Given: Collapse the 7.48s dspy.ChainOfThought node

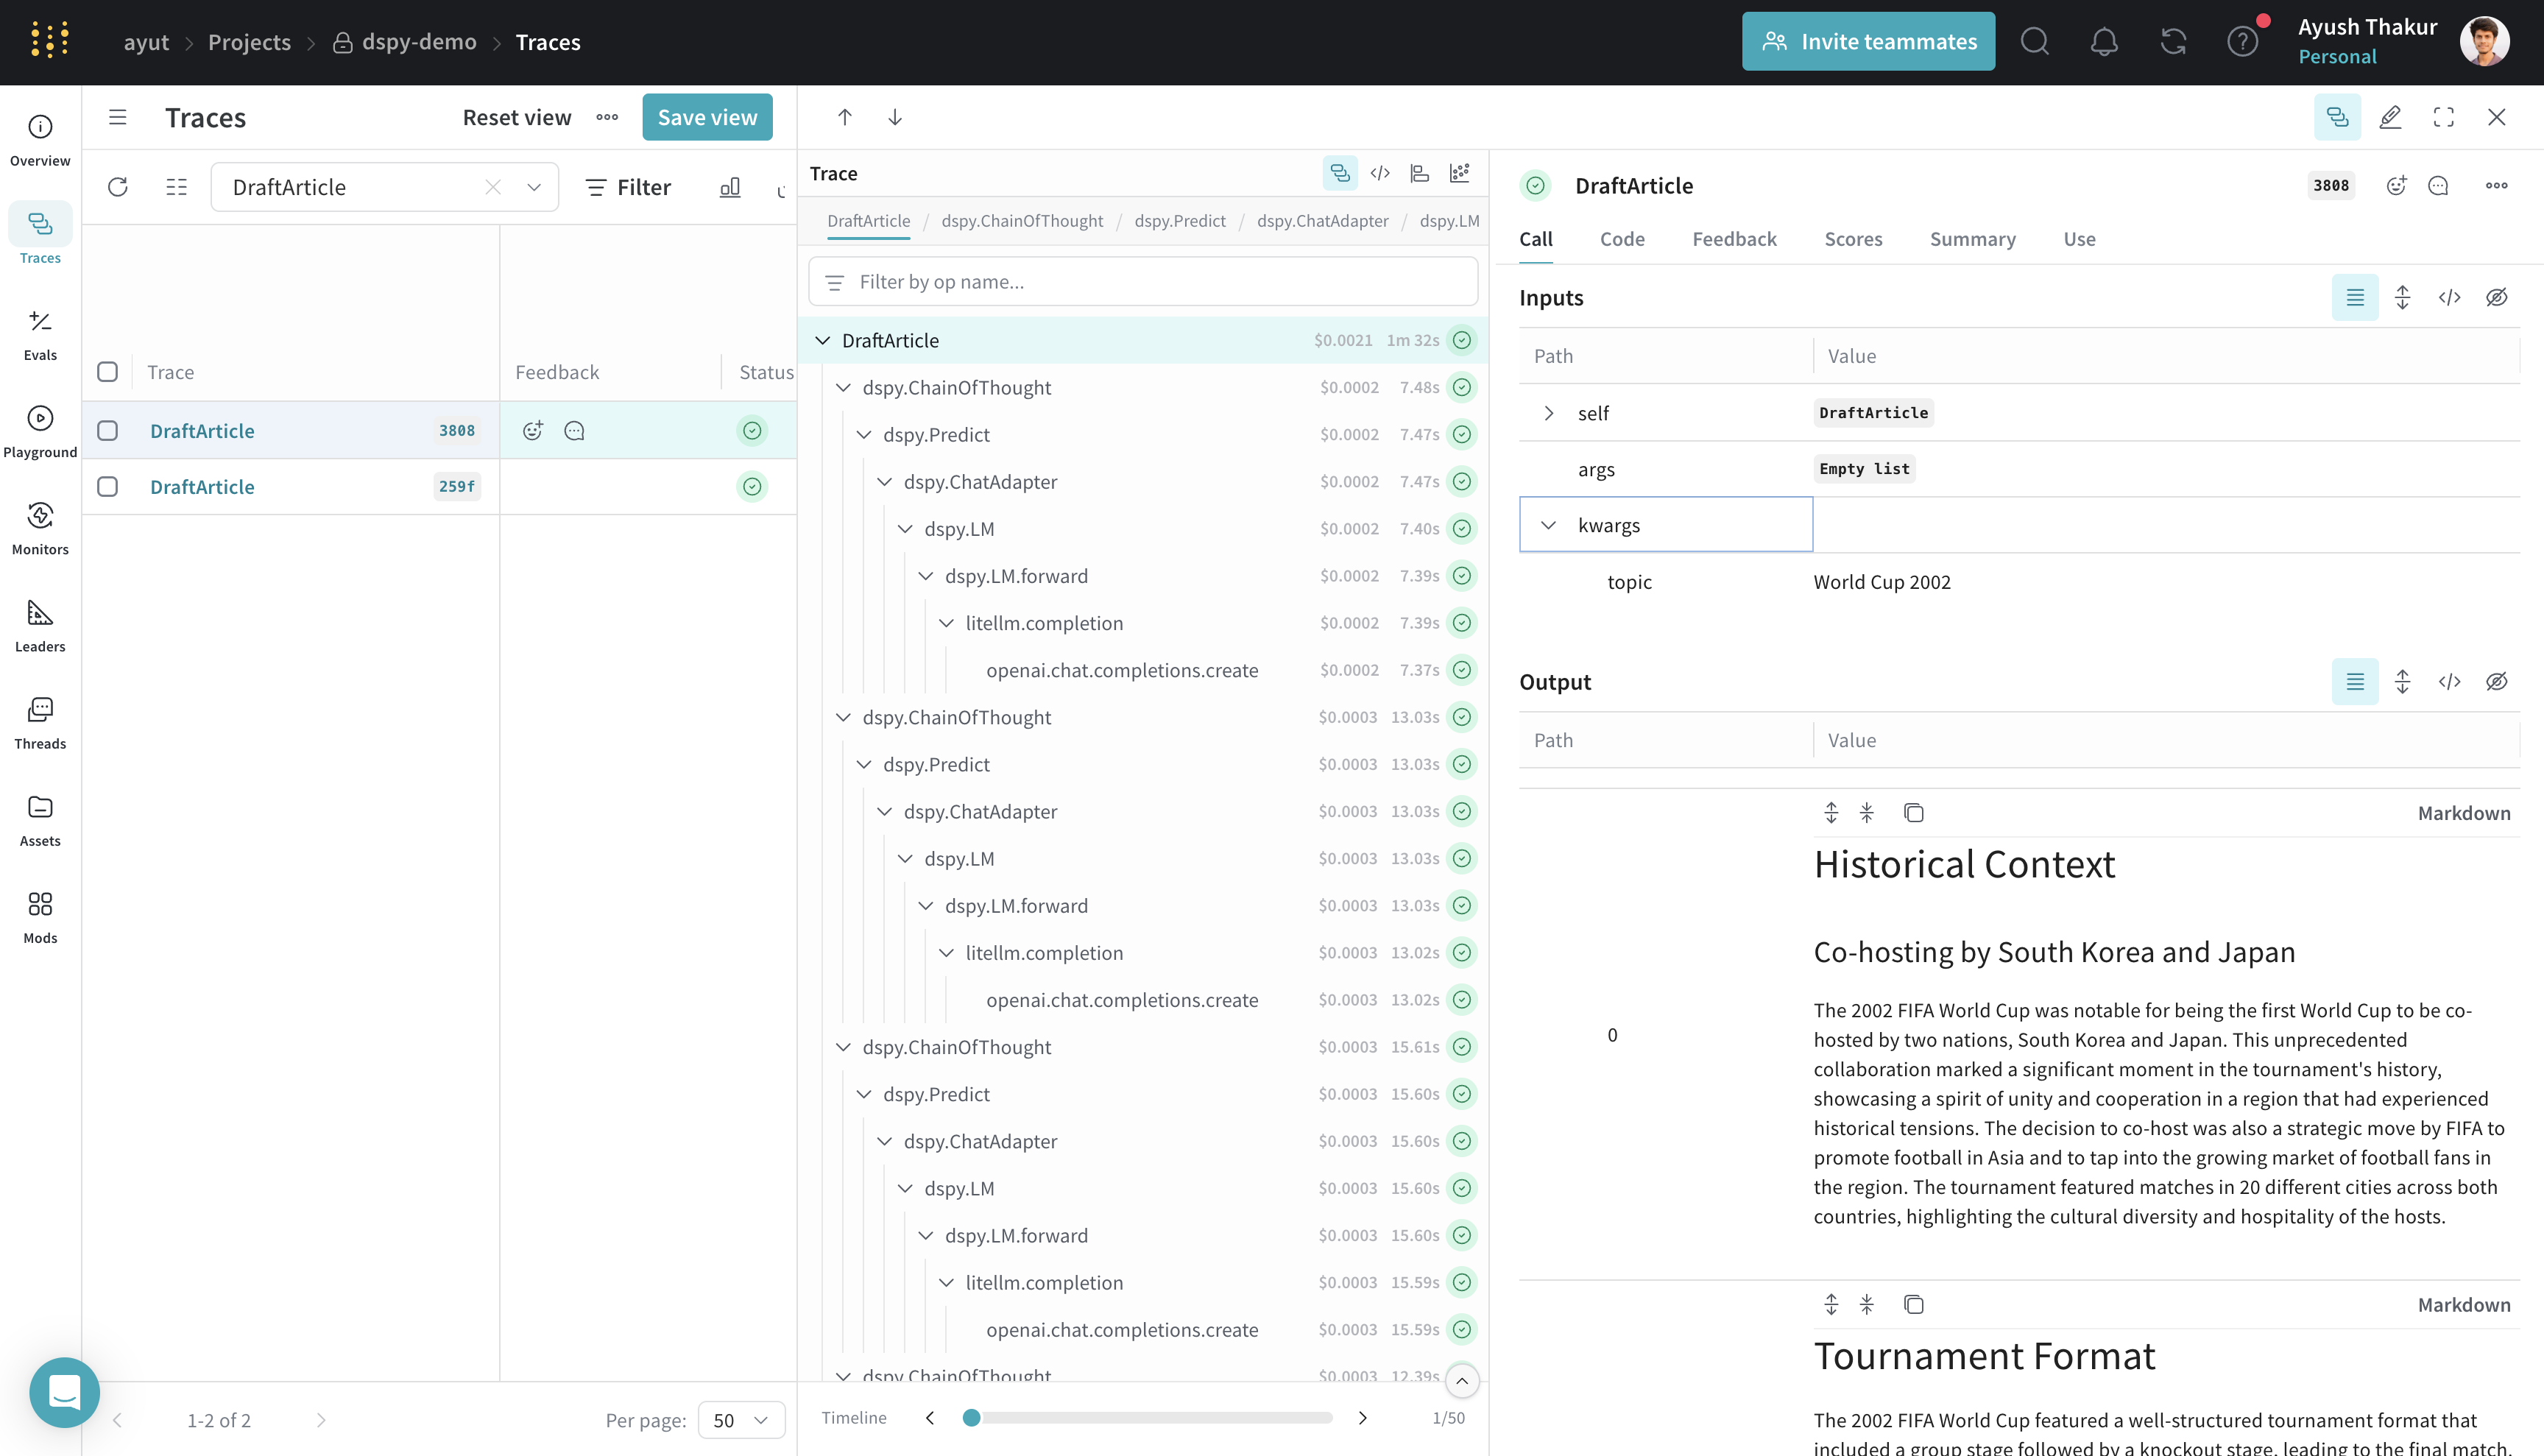Looking at the screenshot, I should 843,388.
